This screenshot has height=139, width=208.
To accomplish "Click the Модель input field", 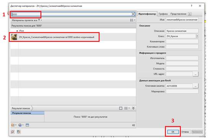I will [x=182, y=63].
